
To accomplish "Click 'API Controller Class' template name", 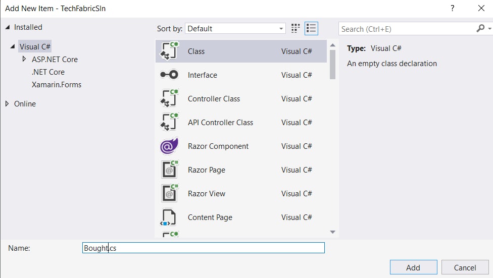I will [x=220, y=123].
